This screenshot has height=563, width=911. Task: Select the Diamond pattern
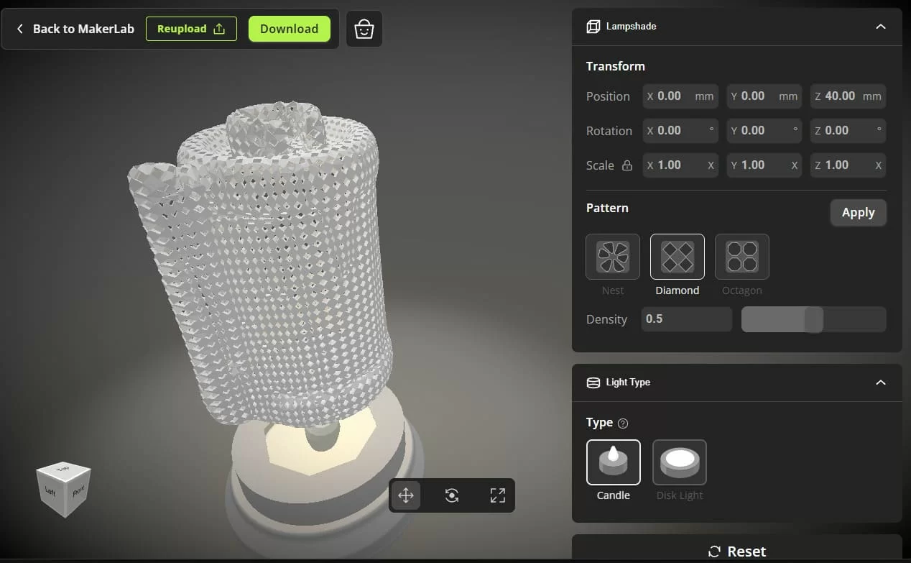(x=678, y=257)
